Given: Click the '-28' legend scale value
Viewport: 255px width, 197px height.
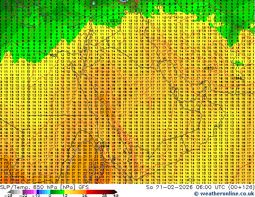Looking at the screenshot, I should click(8, 195).
